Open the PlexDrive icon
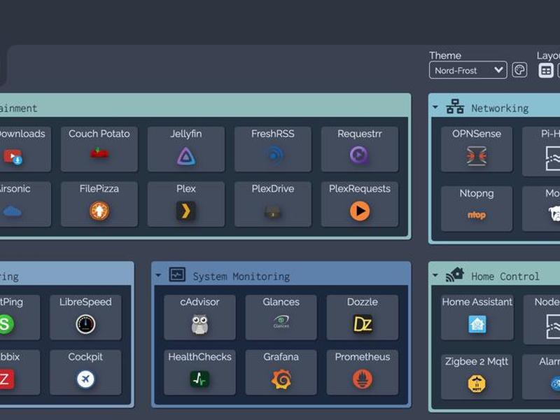 pyautogui.click(x=272, y=213)
